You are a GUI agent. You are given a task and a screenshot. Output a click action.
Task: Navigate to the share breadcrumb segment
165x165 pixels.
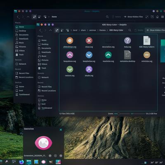click(83, 30)
